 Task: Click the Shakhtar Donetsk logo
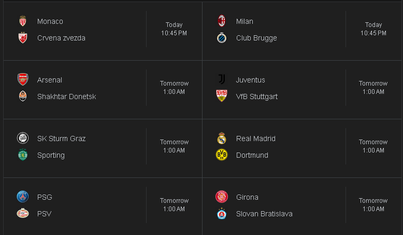tap(23, 96)
